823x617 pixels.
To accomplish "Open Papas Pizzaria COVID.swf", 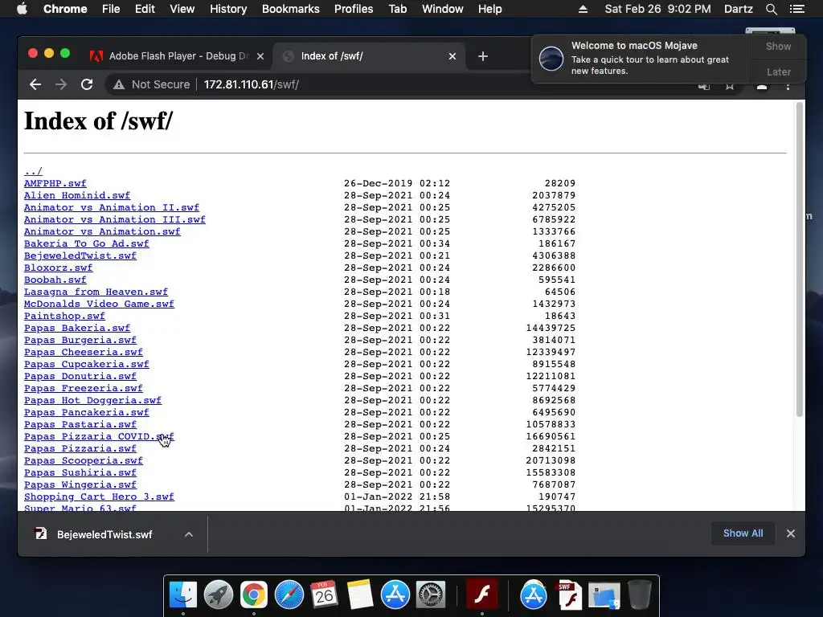I will [x=99, y=436].
